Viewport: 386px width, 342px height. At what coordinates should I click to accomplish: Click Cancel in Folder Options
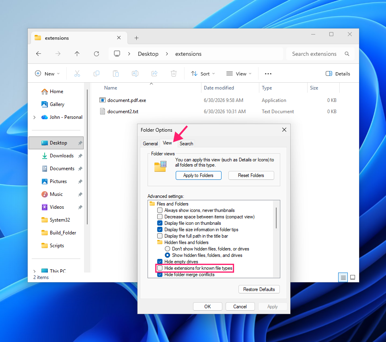[240, 307]
